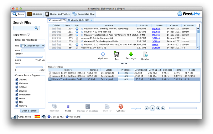The width and height of the screenshot is (213, 134).
Task: Click Mostrar en Biblioteca icon
Action: click(88, 106)
